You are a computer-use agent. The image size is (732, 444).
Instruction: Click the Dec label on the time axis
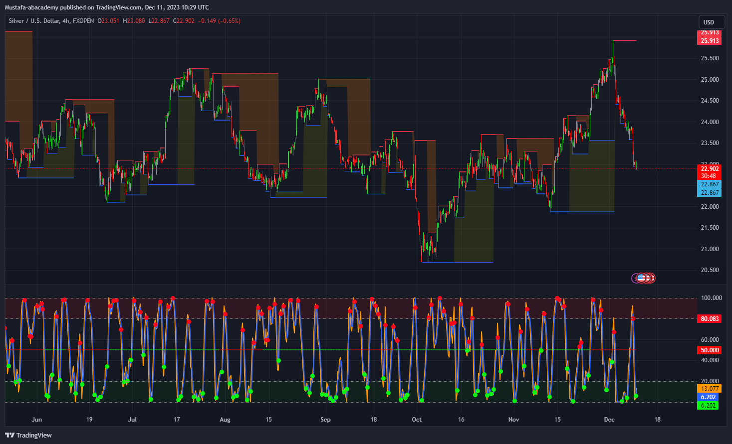tap(609, 420)
